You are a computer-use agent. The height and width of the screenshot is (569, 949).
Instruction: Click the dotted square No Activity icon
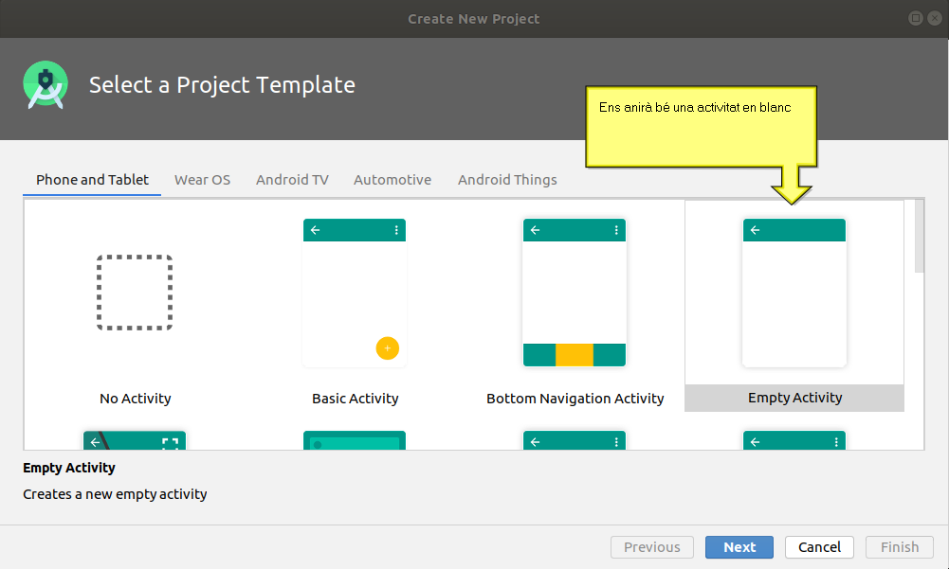coord(135,293)
